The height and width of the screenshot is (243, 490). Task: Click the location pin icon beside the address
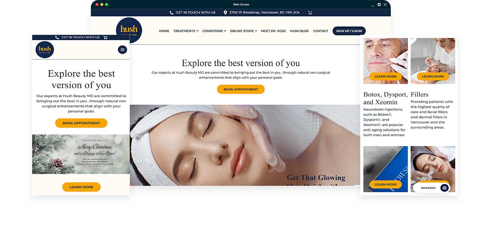(x=226, y=12)
